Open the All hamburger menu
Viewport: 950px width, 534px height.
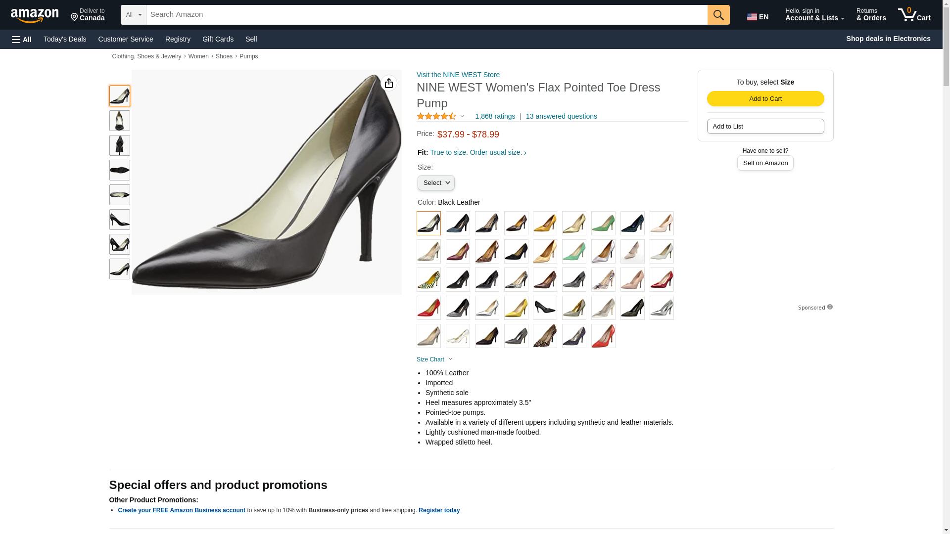22,39
